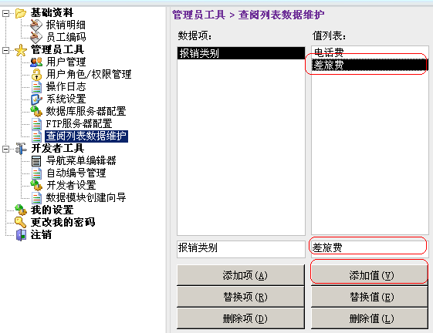Click the 报销明细 stamp icon

(x=36, y=25)
